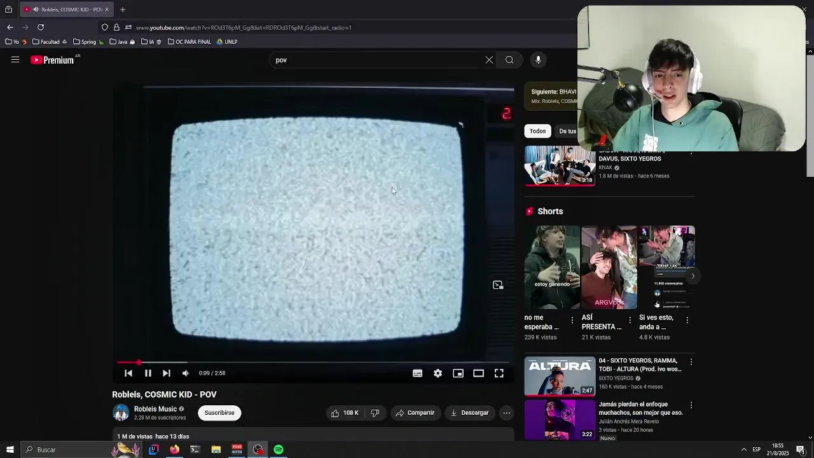Open options for 'no me esperaba' Short
Image resolution: width=814 pixels, height=458 pixels.
click(572, 320)
